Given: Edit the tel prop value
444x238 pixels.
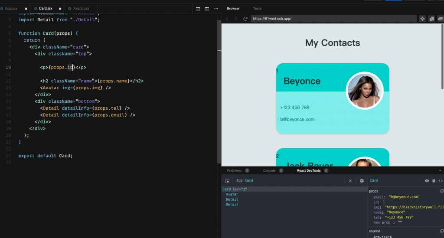Looking at the screenshot, I should pyautogui.click(x=399, y=217).
